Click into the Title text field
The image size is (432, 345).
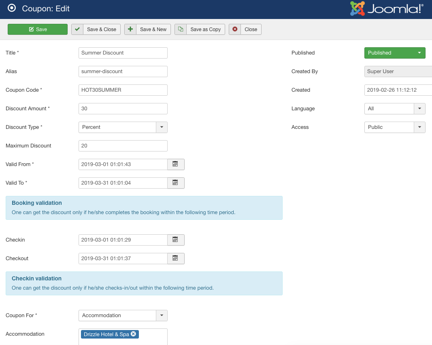tap(123, 53)
